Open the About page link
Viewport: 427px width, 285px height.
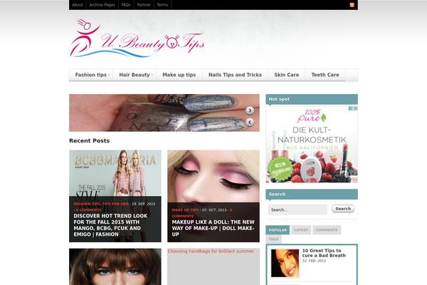[78, 5]
